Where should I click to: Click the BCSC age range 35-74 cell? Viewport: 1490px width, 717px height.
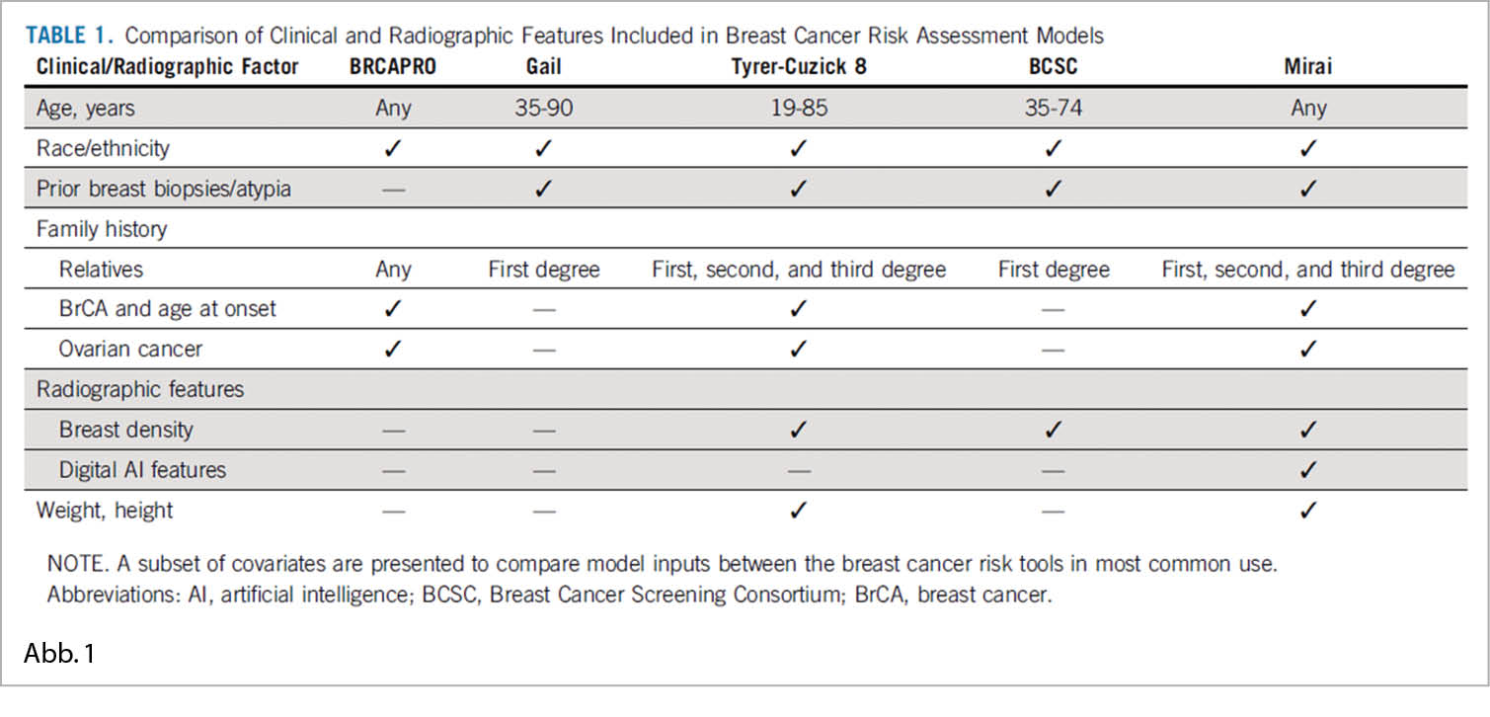pos(1053,108)
